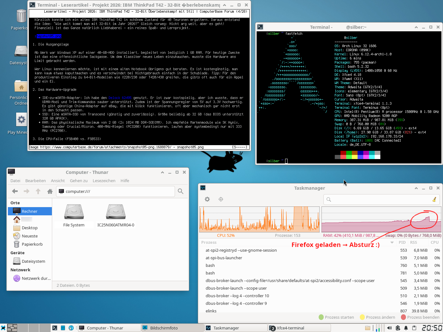
Task: Clear the Taskmanager search with broom icon
Action: point(434,200)
